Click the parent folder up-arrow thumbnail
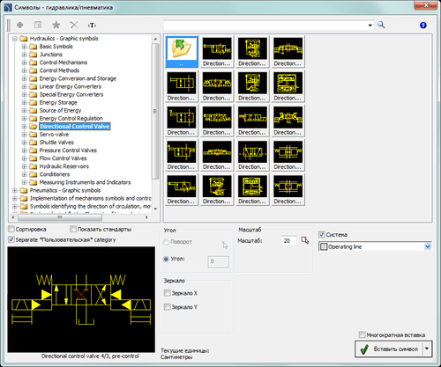This screenshot has width=441, height=367. [x=182, y=52]
